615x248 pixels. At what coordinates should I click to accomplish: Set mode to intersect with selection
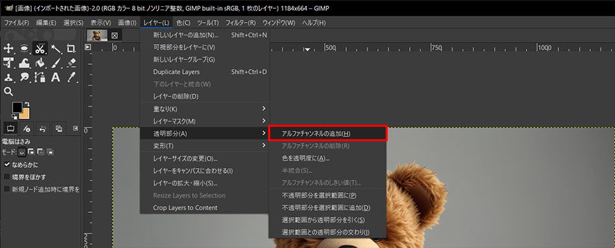pos(51,152)
